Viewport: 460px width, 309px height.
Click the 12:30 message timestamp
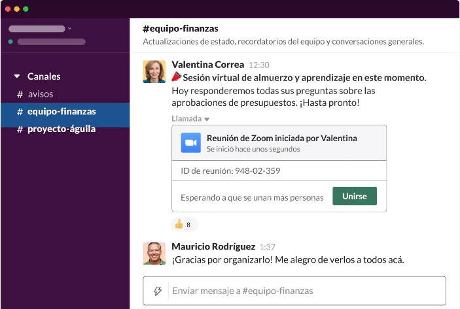(259, 65)
